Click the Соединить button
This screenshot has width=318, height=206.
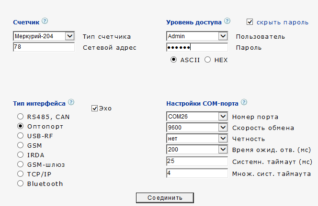point(165,198)
